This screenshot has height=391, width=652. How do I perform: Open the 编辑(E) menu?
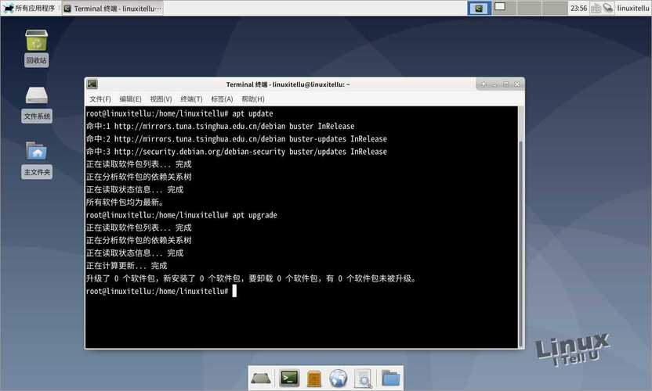(x=130, y=99)
